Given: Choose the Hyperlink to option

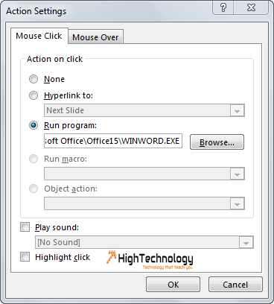Looking at the screenshot, I should (x=34, y=95).
